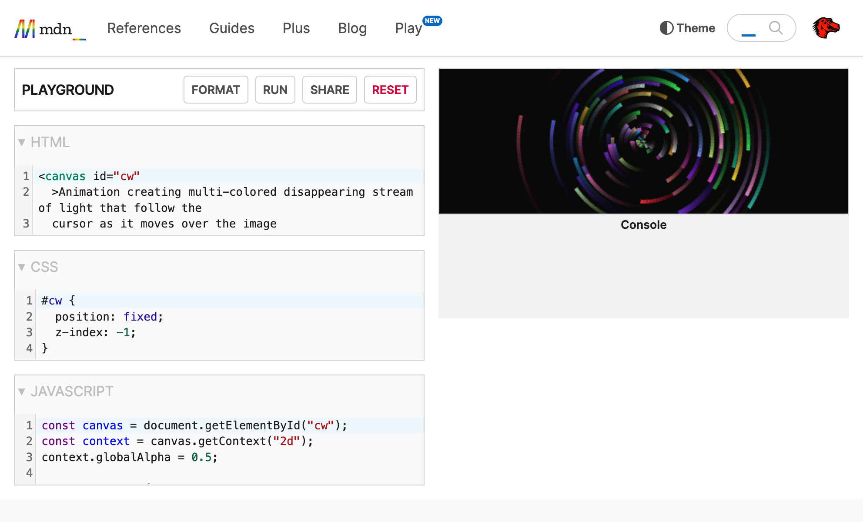Collapse the CSS section expander

pos(22,266)
